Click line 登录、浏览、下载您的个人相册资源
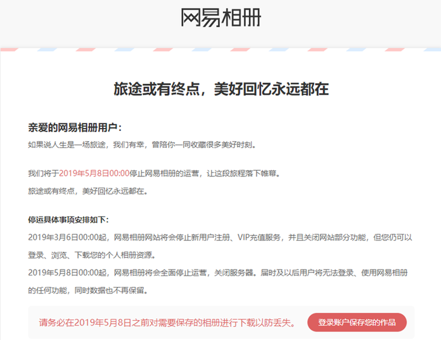Image resolution: width=441 pixels, height=340 pixels. pyautogui.click(x=92, y=255)
